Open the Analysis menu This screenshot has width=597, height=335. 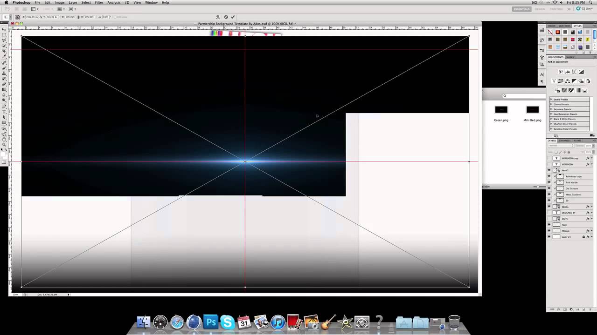[x=114, y=3]
